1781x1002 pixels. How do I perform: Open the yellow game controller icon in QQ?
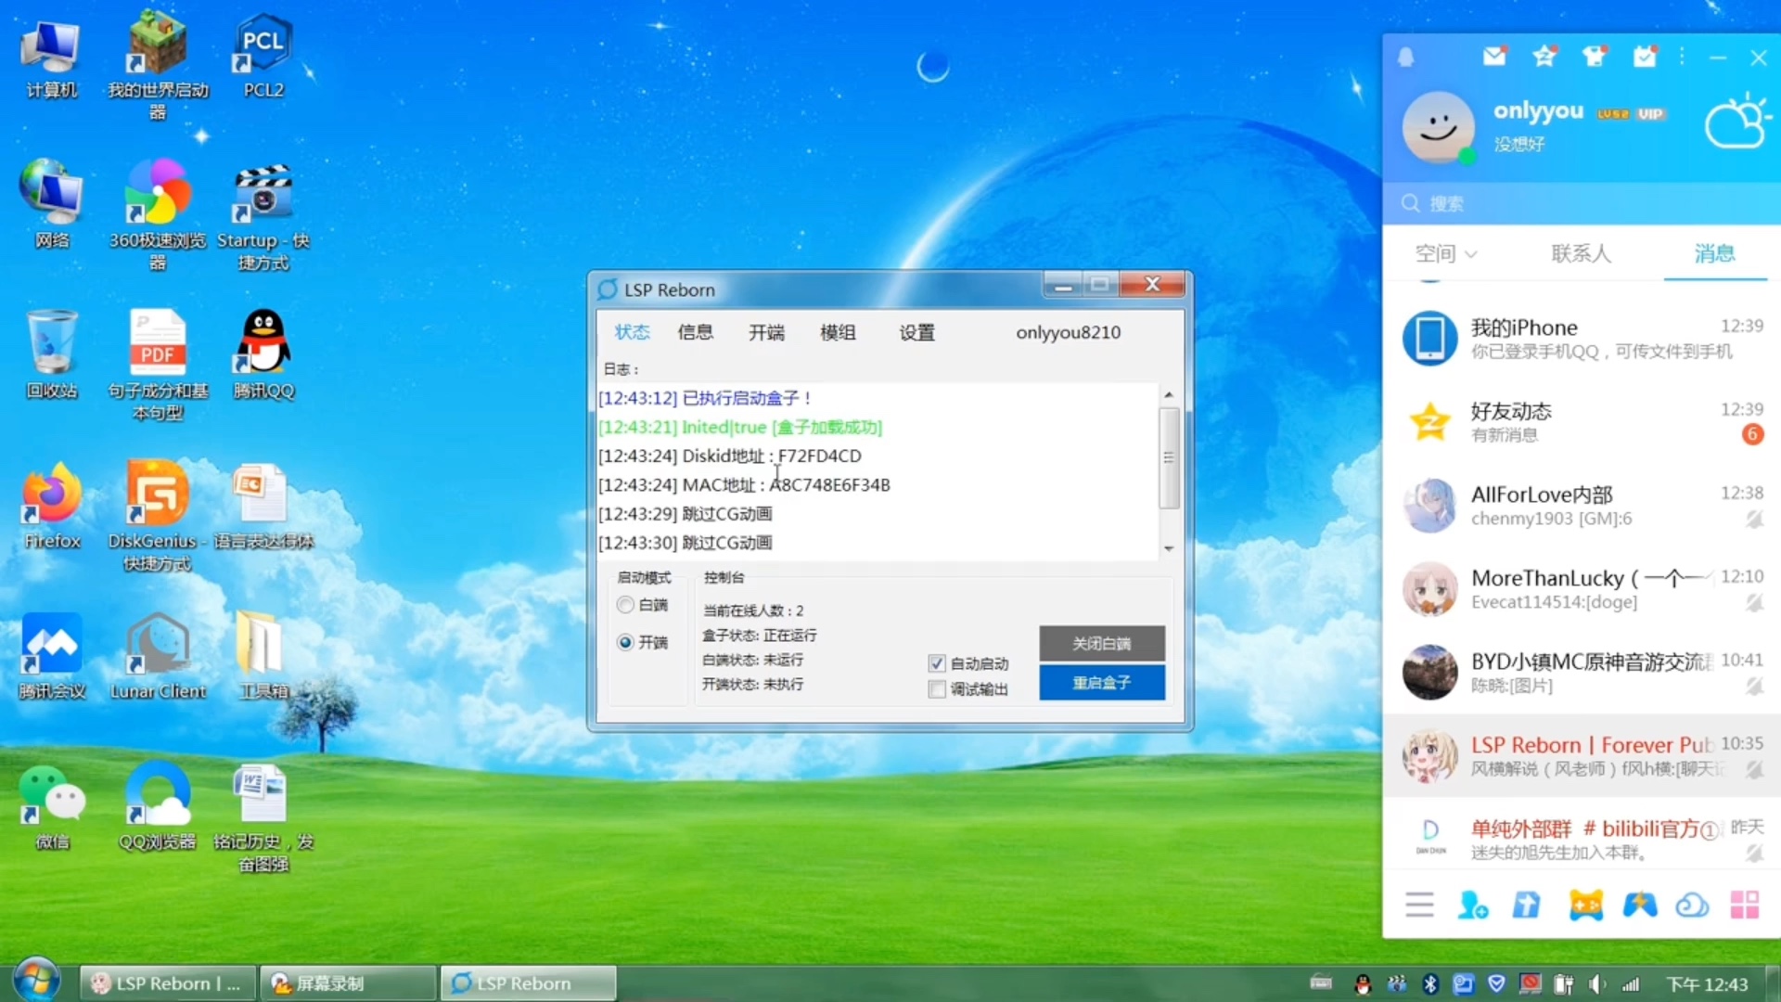[1585, 905]
